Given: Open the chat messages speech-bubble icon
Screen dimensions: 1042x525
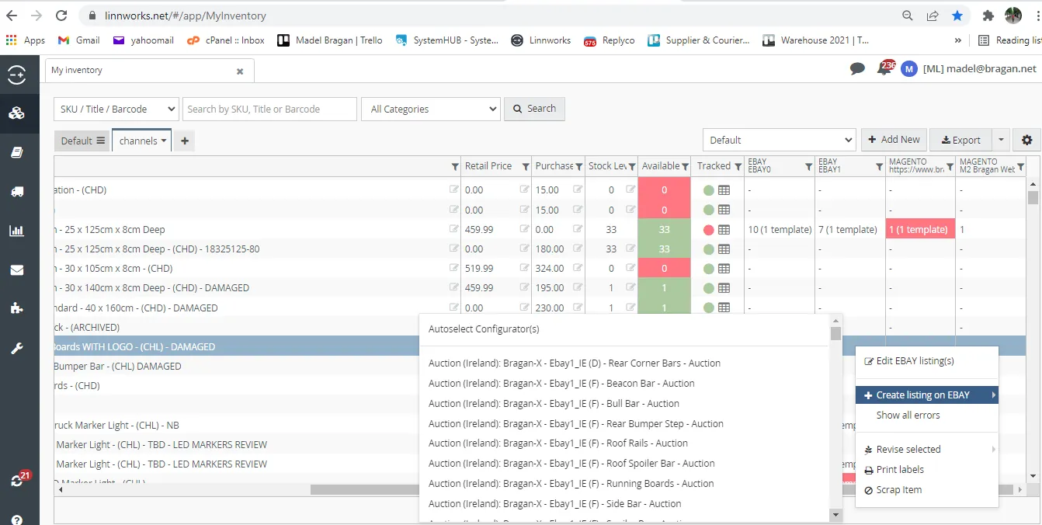Looking at the screenshot, I should point(857,69).
